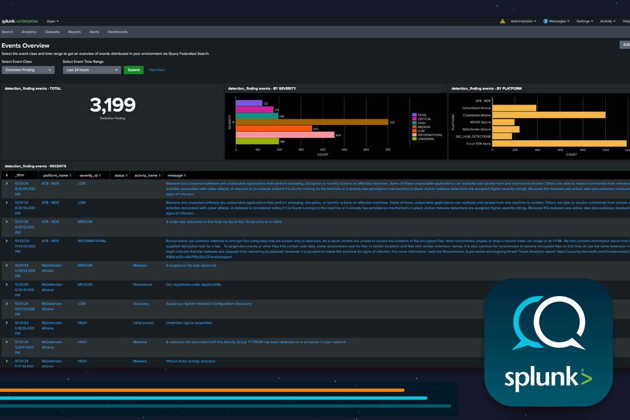
Task: Go to the Datasets nav tab
Action: tap(52, 32)
